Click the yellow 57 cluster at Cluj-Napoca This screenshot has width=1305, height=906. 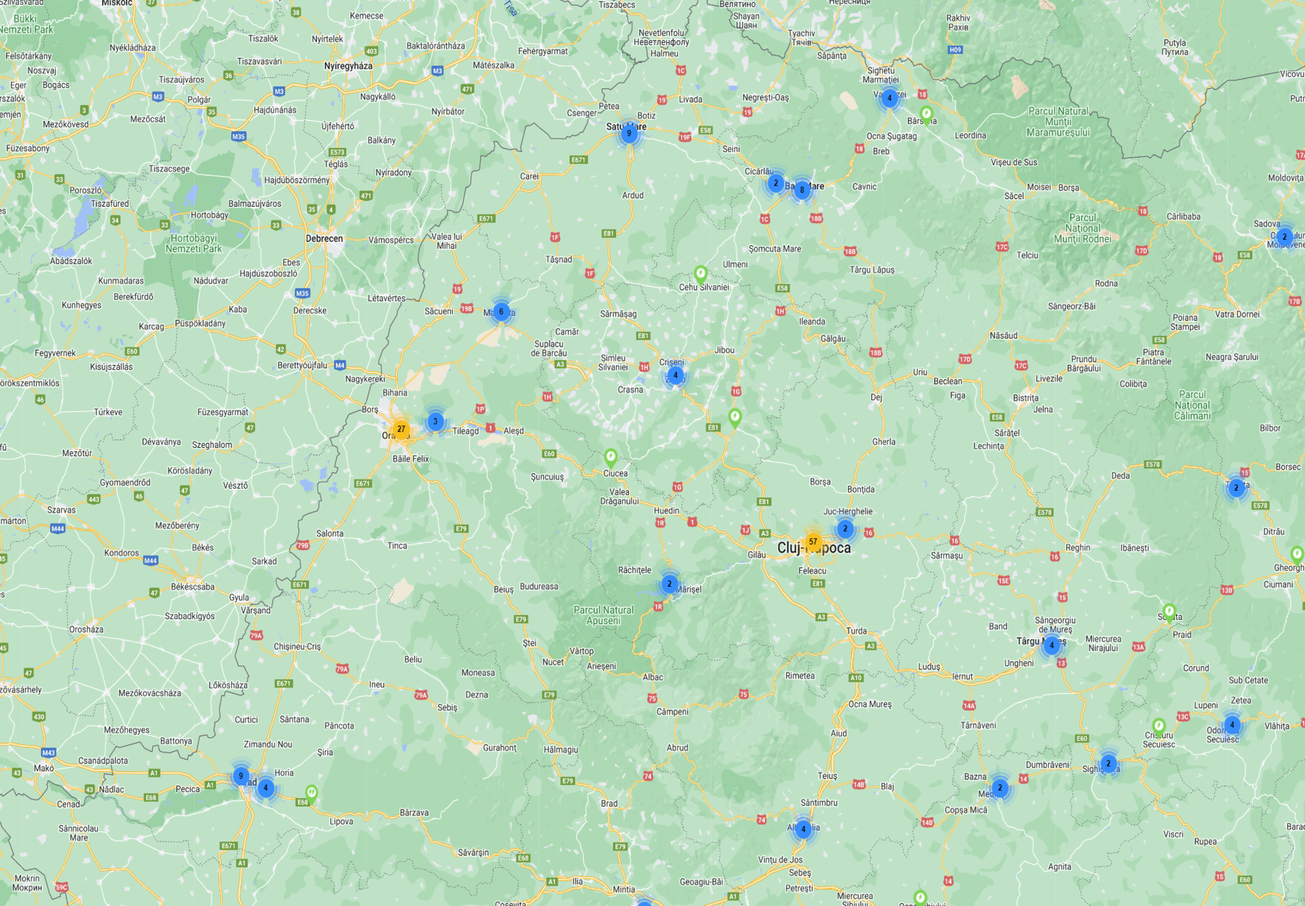813,542
